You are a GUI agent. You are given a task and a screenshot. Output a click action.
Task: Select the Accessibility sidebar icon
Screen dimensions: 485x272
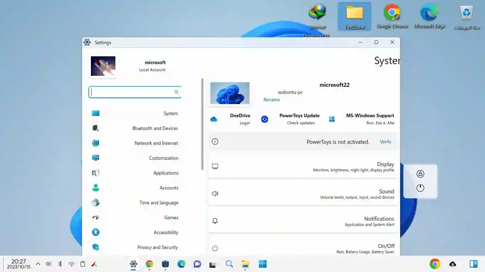96,232
